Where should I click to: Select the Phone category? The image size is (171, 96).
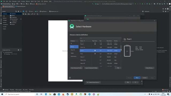click(x=74, y=47)
